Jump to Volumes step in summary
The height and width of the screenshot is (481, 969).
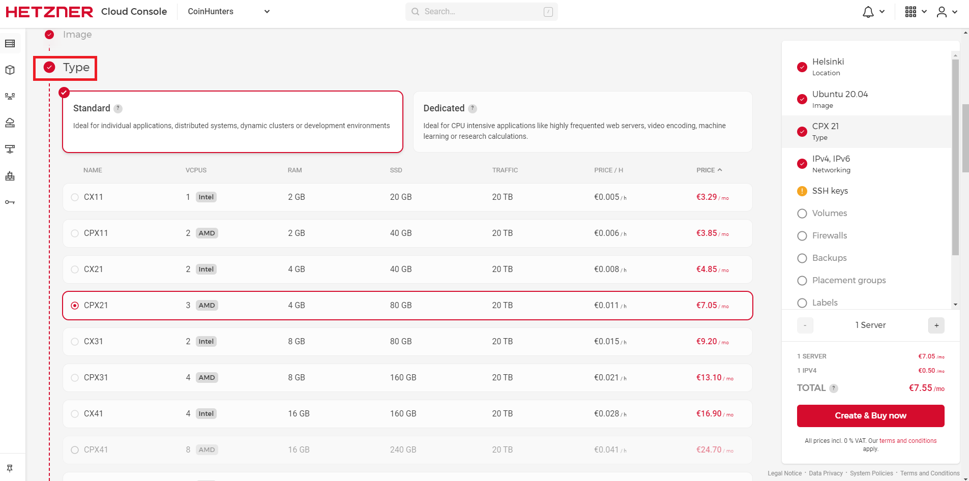[x=866, y=214]
